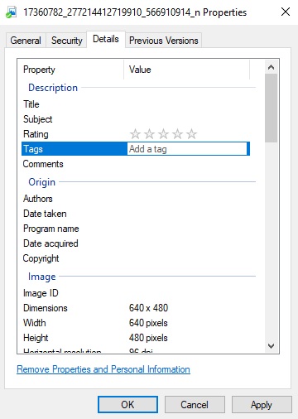Confirm with the OK button
The image size is (298, 419).
pos(127,405)
